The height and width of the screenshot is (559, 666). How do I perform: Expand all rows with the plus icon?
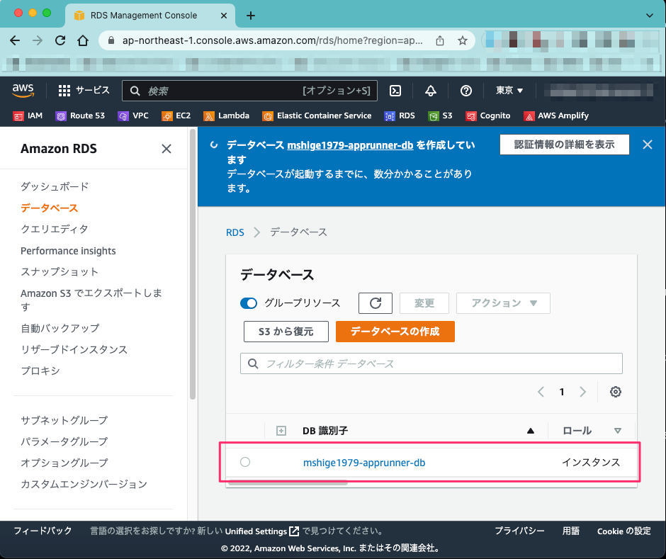tap(281, 431)
